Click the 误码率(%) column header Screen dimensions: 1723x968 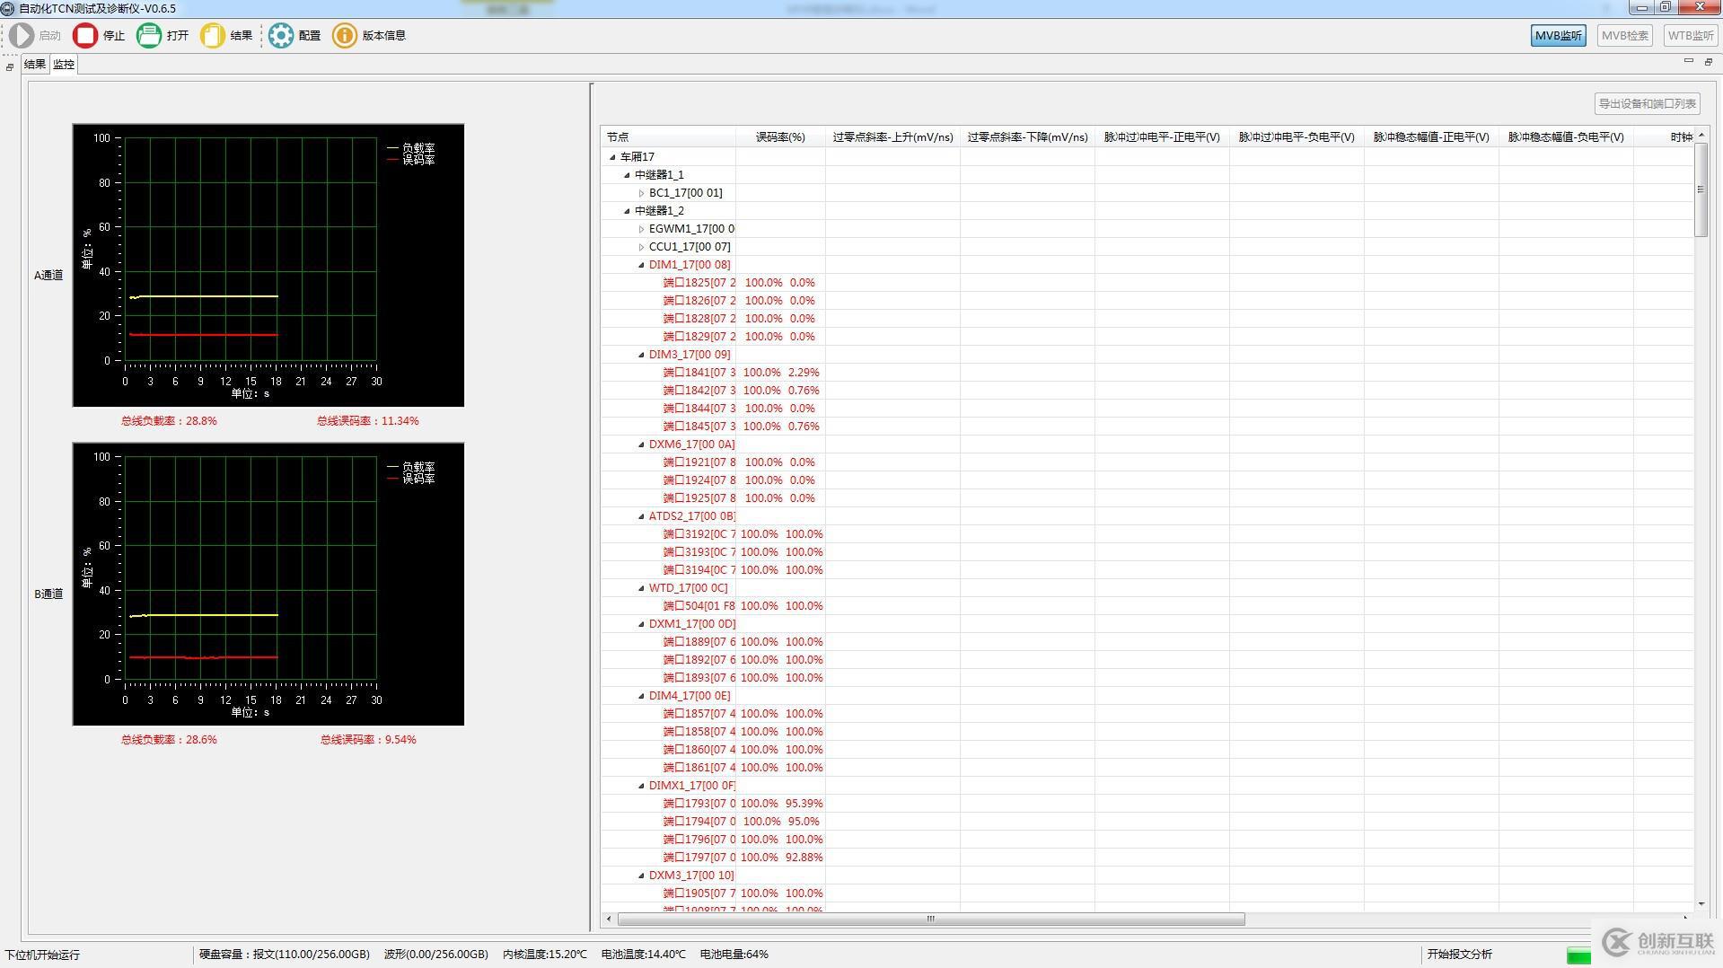click(779, 137)
